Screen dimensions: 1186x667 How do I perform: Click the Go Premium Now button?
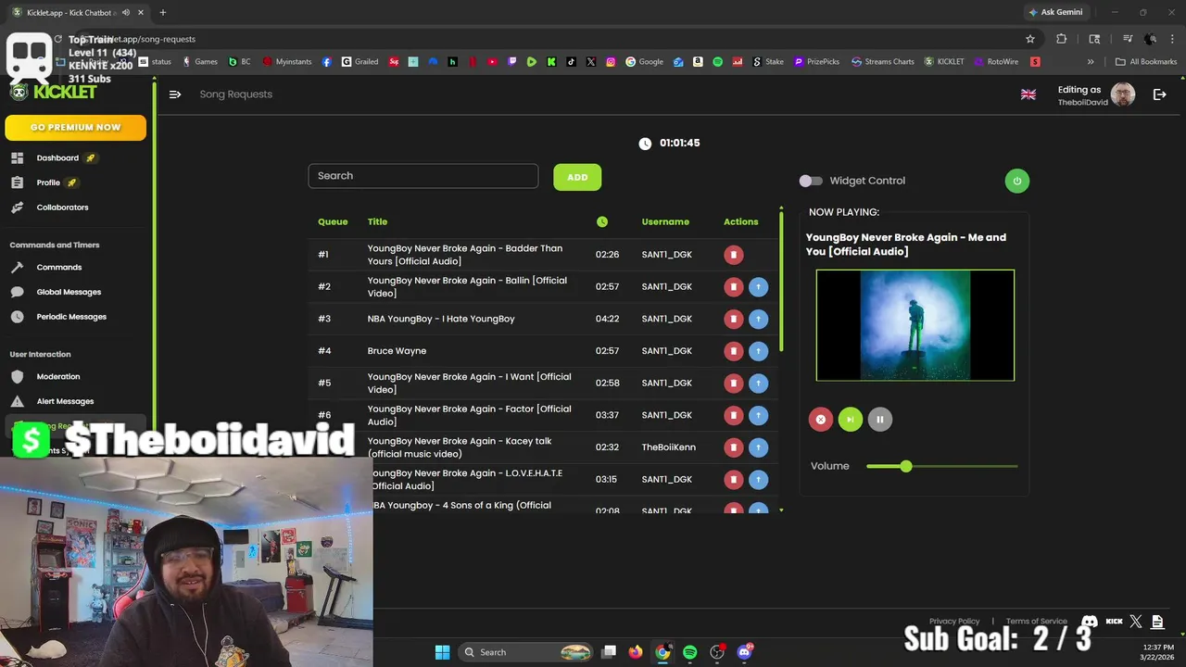point(75,127)
